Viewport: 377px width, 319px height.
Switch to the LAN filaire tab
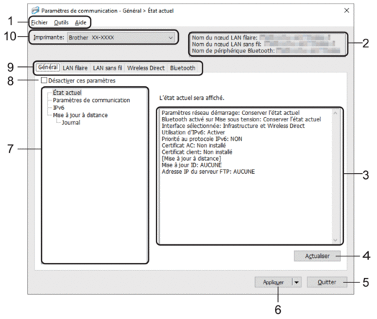click(75, 68)
